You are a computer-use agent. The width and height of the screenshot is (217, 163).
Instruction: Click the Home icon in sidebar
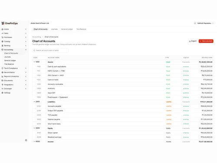(x=3, y=29)
